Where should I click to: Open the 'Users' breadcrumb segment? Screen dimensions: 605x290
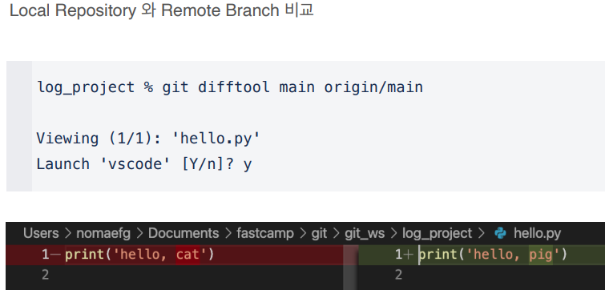pos(41,233)
